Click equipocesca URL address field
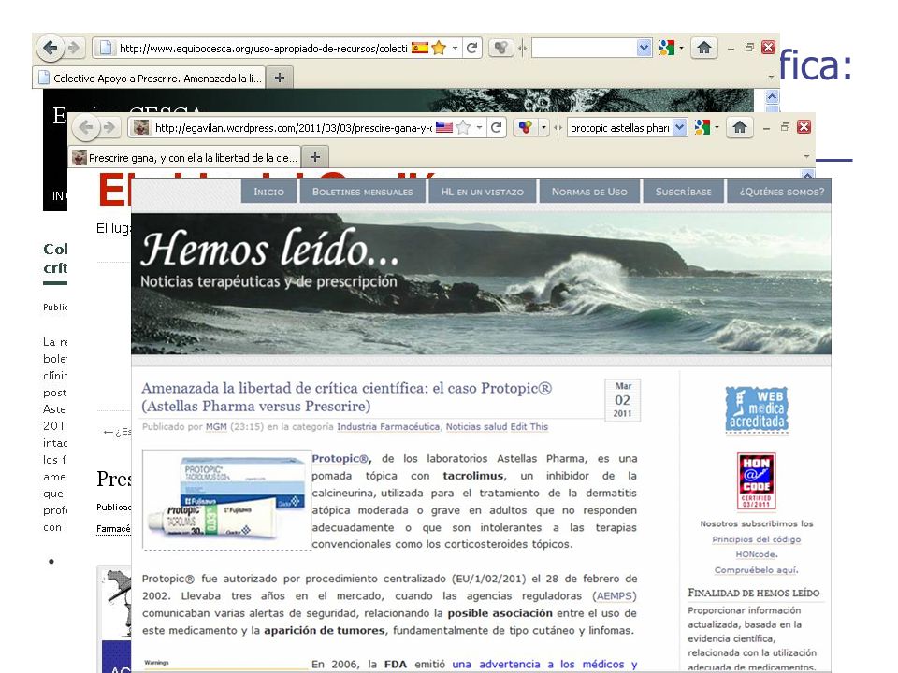This screenshot has width=898, height=673. click(x=264, y=49)
